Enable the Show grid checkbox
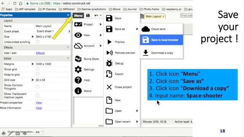Image resolution: width=244 pixels, height=137 pixels. click(38, 69)
